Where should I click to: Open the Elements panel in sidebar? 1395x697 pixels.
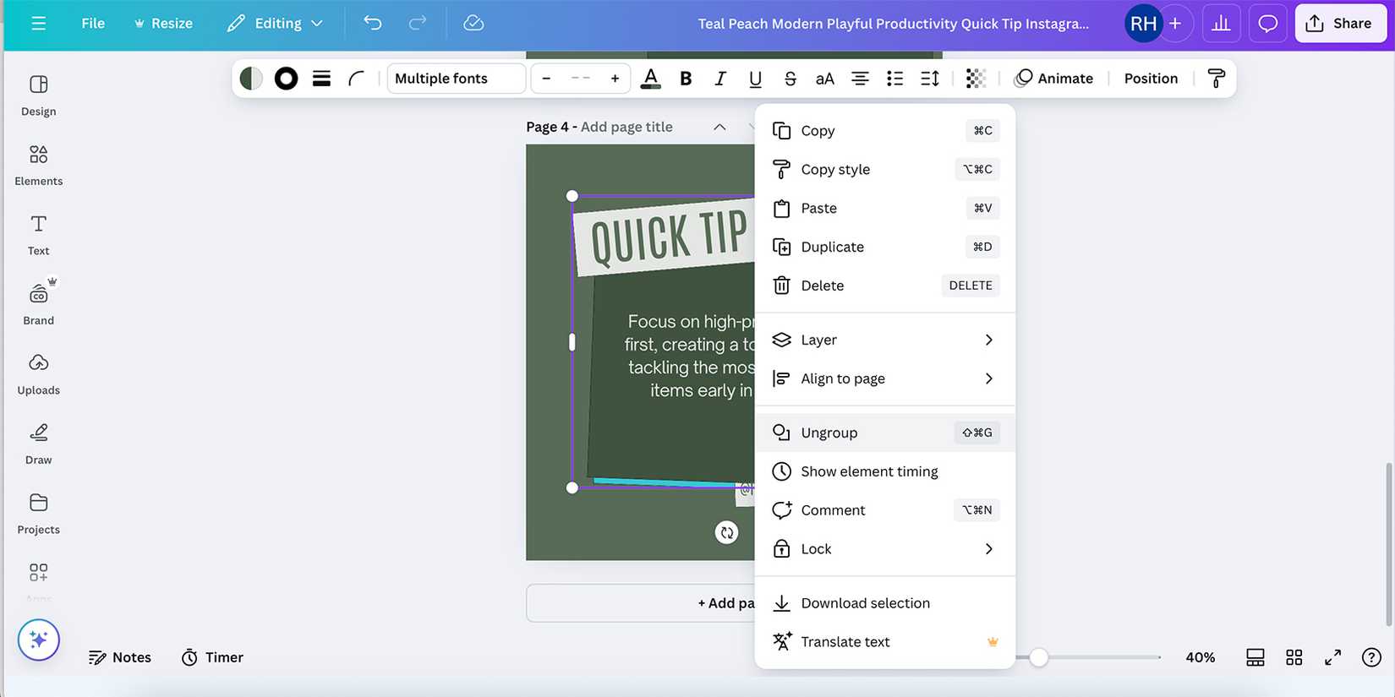point(38,164)
